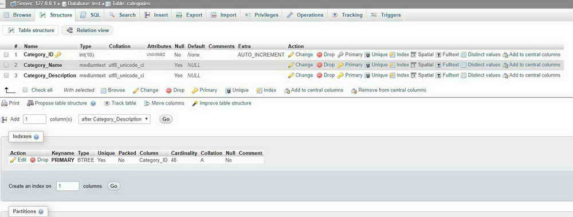
Task: Click the Primary key icon for Category_Description
Action: tap(340, 75)
